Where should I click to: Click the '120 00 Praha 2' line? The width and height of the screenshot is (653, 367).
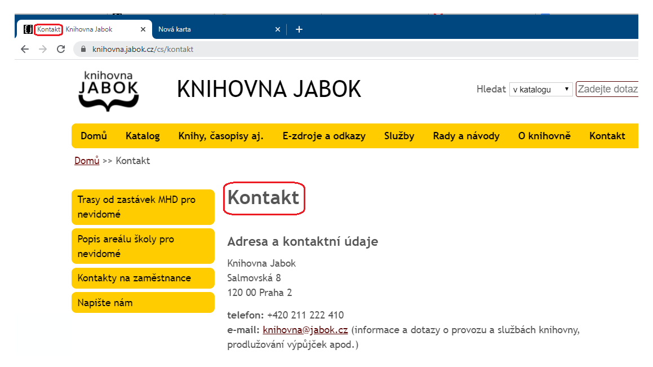click(x=259, y=293)
